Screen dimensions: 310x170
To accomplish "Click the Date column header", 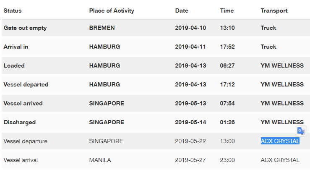I will 182,10.
